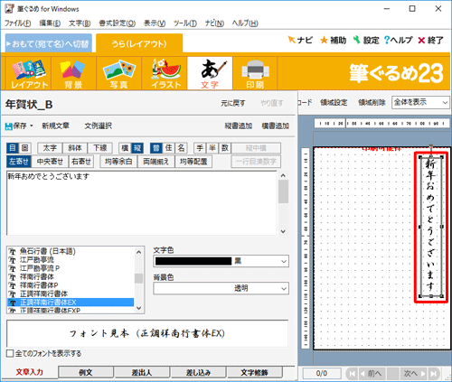This screenshot has height=382, width=452.
Task: Toggle 斜体 italic formatting
Action: [75, 148]
